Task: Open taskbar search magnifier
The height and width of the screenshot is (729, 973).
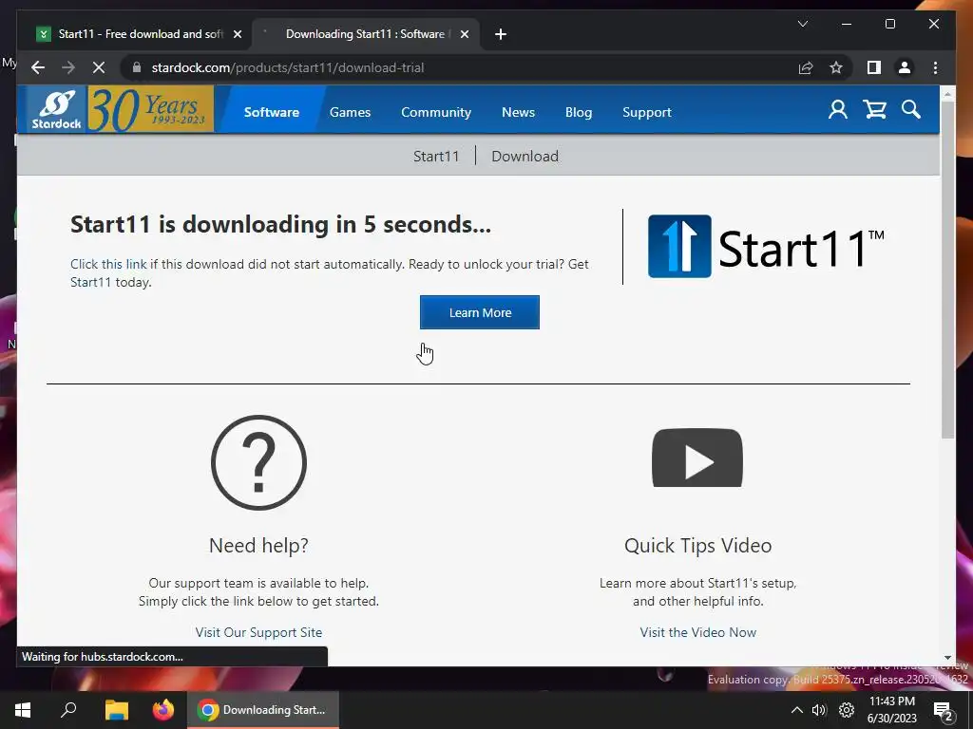Action: [x=68, y=710]
